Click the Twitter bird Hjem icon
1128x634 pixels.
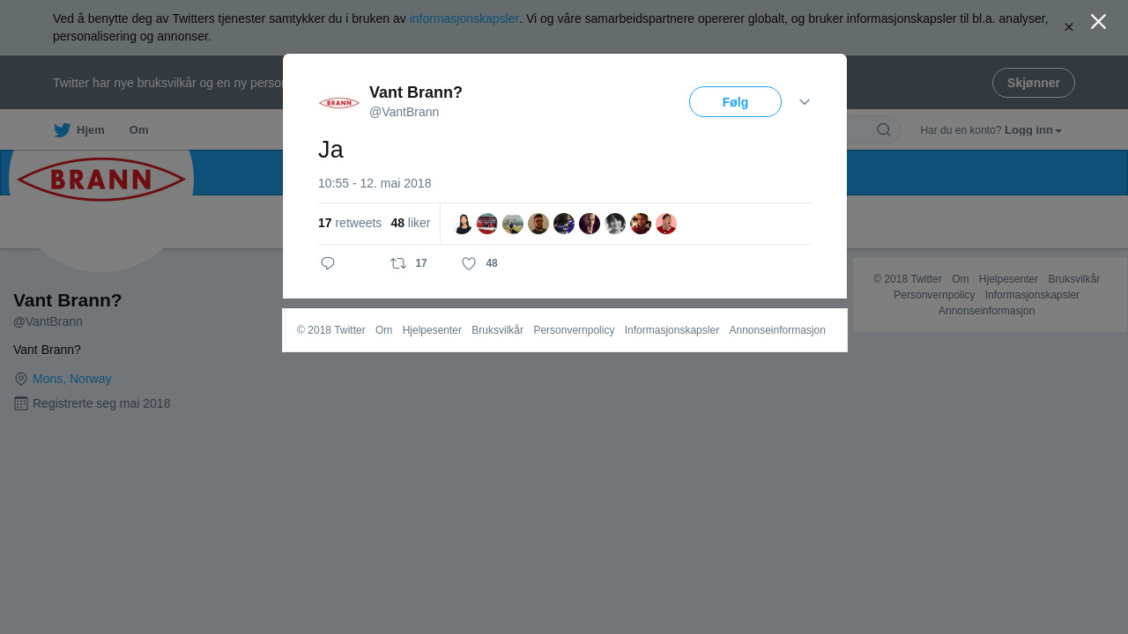[62, 130]
